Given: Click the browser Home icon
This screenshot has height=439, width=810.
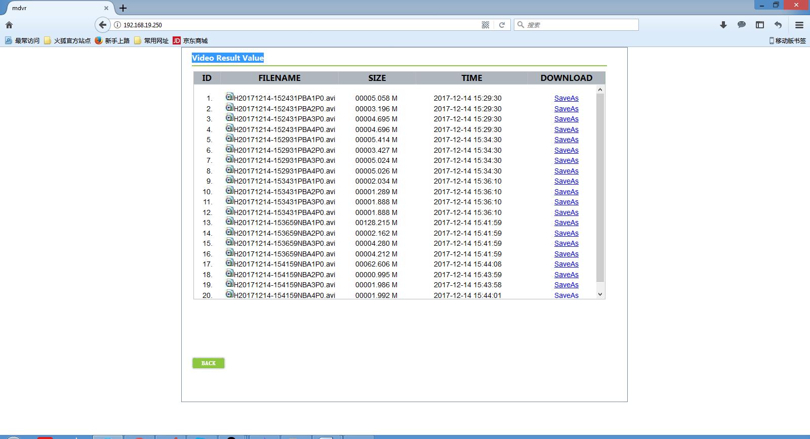Looking at the screenshot, I should pyautogui.click(x=9, y=25).
